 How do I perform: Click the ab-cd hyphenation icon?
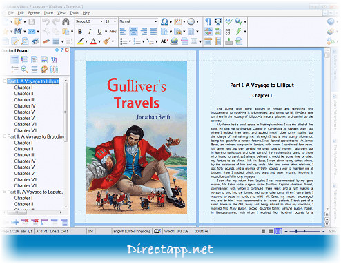(x=228, y=32)
